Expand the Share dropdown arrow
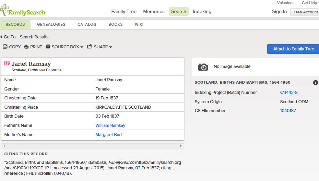 click(110, 47)
